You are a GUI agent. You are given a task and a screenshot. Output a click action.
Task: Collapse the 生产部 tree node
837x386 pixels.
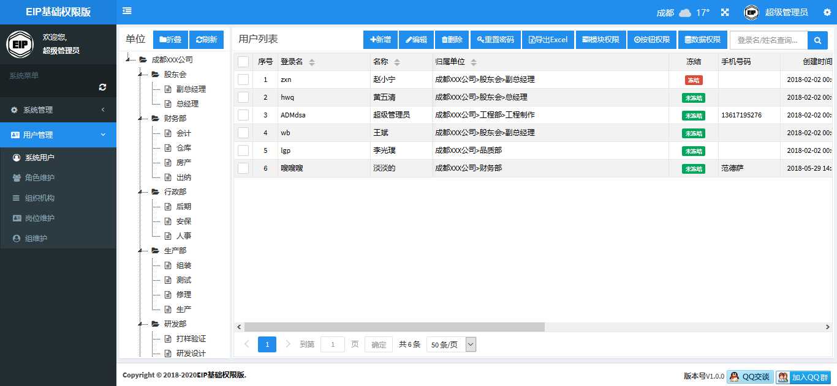140,251
